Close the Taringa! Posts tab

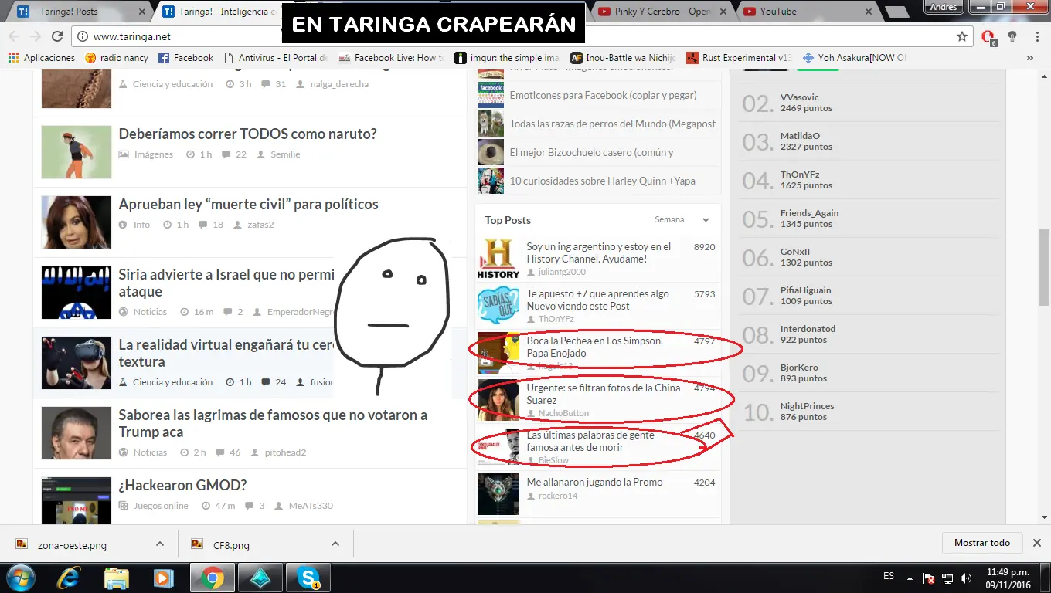(x=142, y=12)
